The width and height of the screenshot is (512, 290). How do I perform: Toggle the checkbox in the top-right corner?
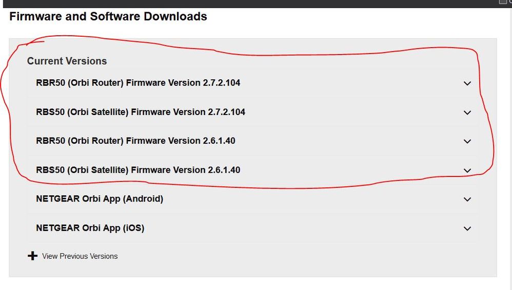coord(503,2)
